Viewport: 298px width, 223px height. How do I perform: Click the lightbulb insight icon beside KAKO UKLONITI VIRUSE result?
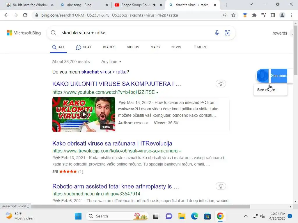(x=221, y=84)
